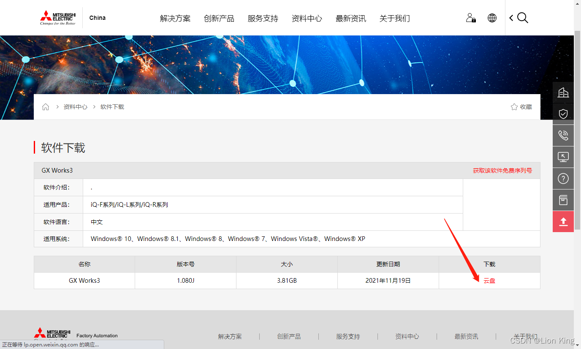Click footer 服务支持 link

(348, 336)
